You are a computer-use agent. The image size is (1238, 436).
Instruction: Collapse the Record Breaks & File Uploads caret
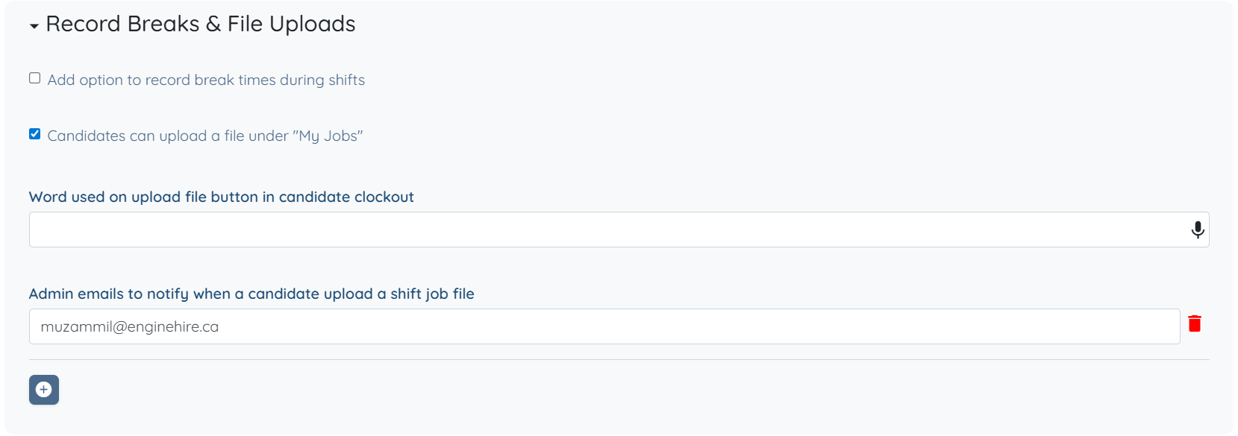coord(34,26)
